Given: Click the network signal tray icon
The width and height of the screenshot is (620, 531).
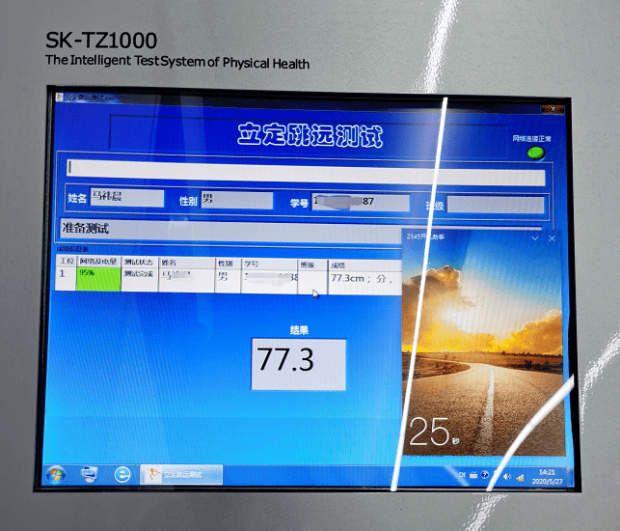Looking at the screenshot, I should coord(520,477).
